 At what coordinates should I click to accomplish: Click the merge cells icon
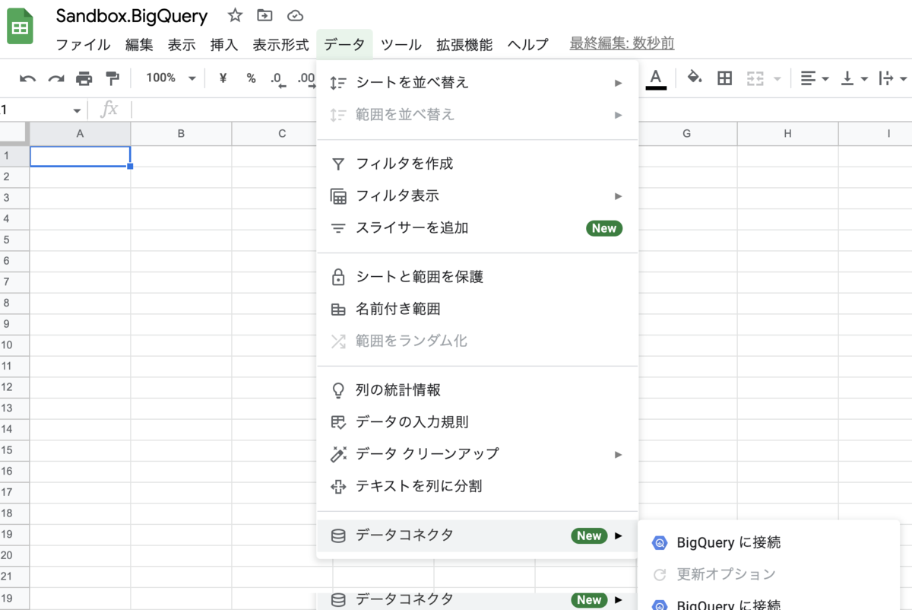coord(755,78)
